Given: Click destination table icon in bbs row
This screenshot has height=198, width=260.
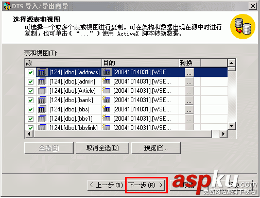Looking at the screenshot, I should 106,109.
